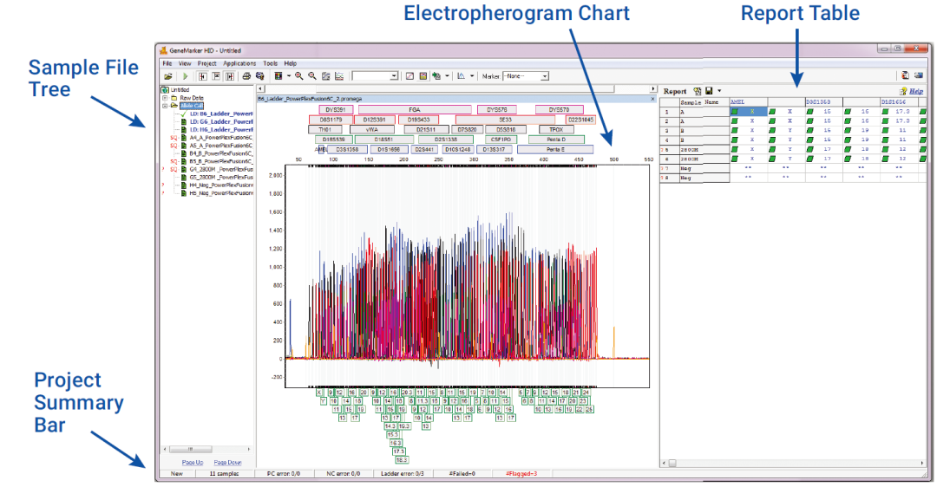The height and width of the screenshot is (487, 937).
Task: Click the Call Allele peak icon
Action: click(x=462, y=76)
